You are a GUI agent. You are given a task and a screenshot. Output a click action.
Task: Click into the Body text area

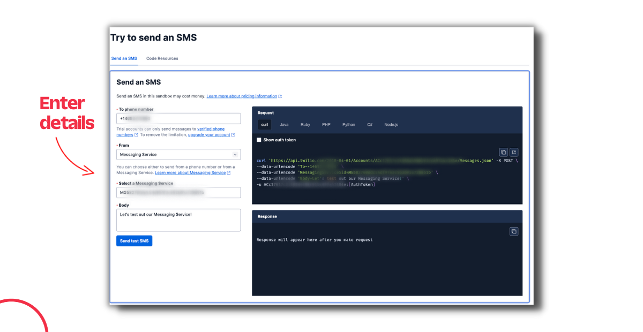tap(178, 220)
